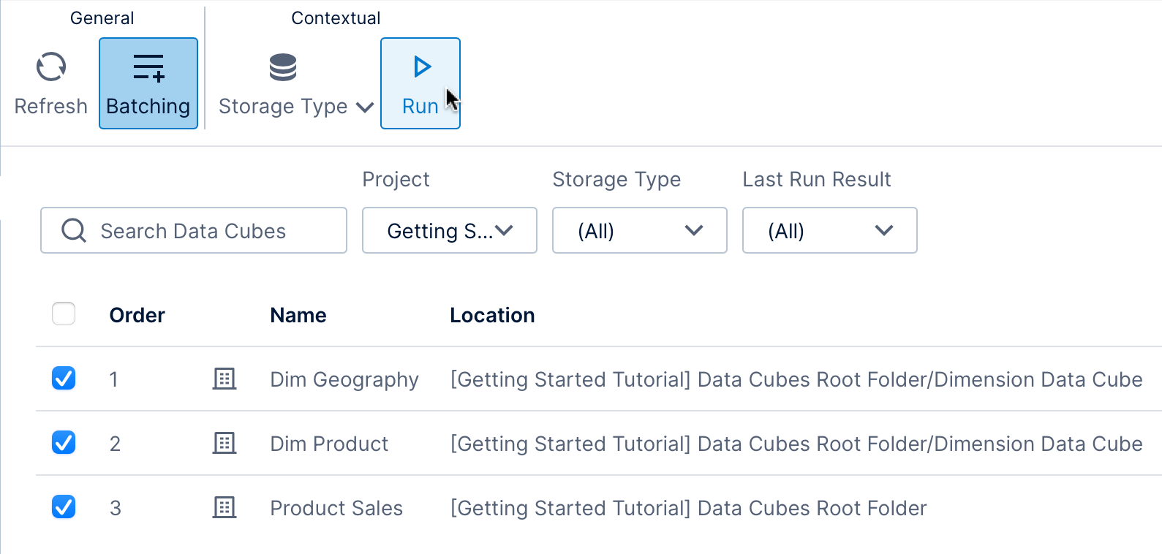This screenshot has height=554, width=1162.
Task: Uncheck the Product Sales row checkbox
Action: tap(64, 506)
